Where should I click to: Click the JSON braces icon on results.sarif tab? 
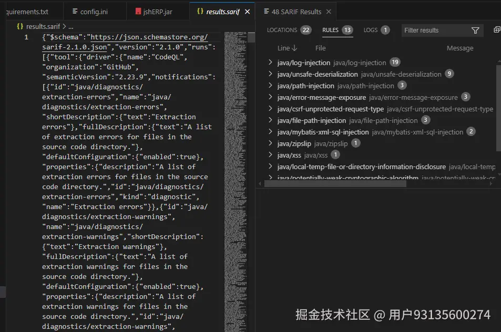(200, 11)
